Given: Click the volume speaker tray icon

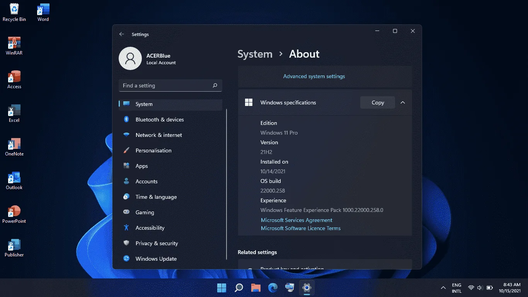Looking at the screenshot, I should click(480, 288).
